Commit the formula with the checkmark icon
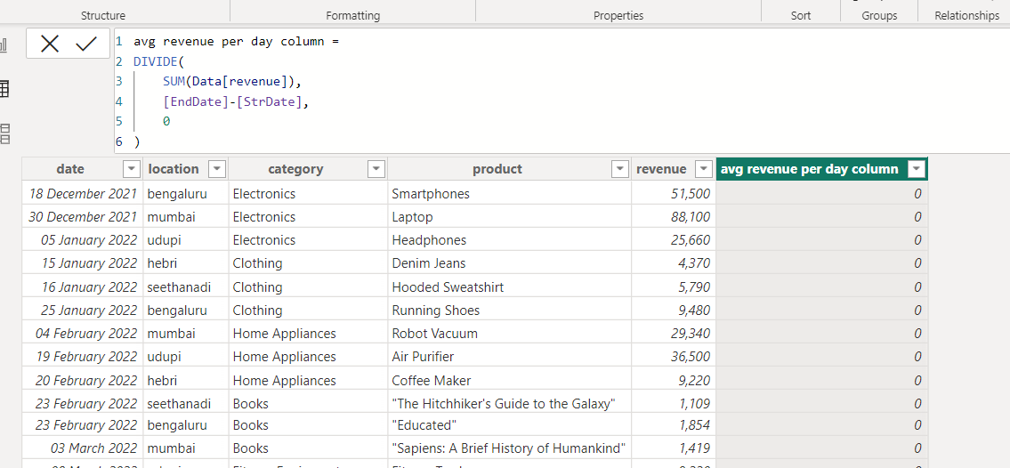 click(x=86, y=44)
